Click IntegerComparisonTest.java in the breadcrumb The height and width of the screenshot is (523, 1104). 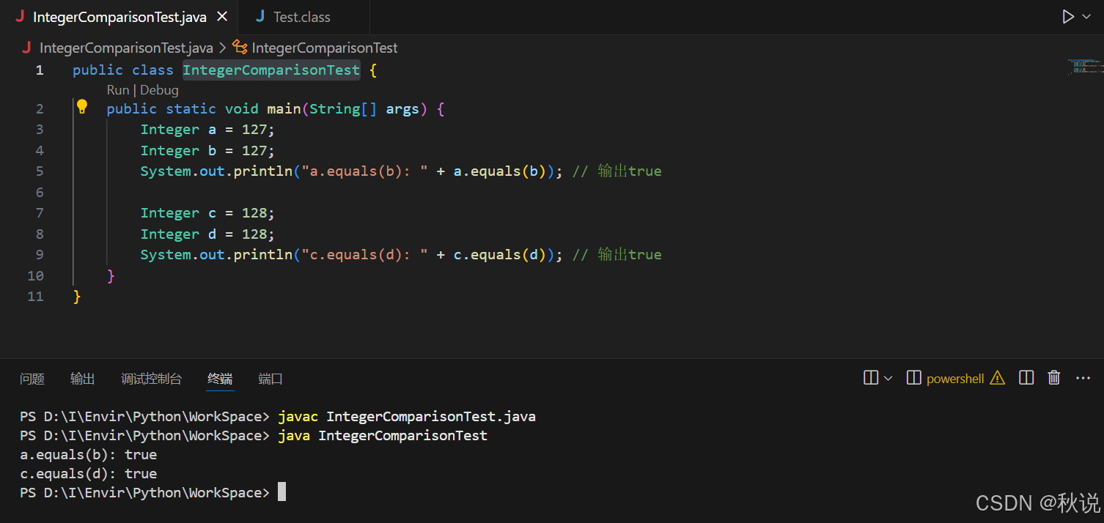click(x=125, y=48)
